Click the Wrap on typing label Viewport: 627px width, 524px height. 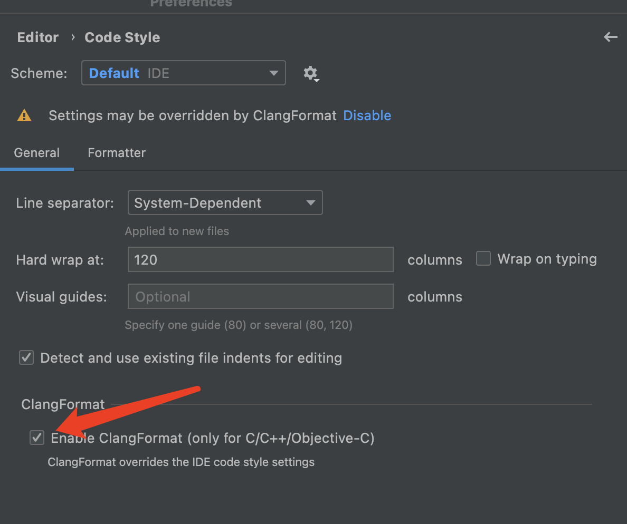(x=547, y=259)
